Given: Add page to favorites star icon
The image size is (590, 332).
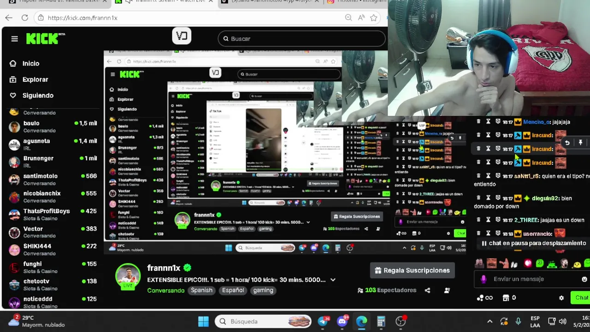Looking at the screenshot, I should click(373, 18).
